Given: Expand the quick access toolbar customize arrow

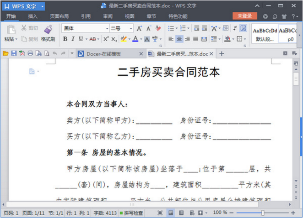Looking at the screenshot, I should click(72, 53).
